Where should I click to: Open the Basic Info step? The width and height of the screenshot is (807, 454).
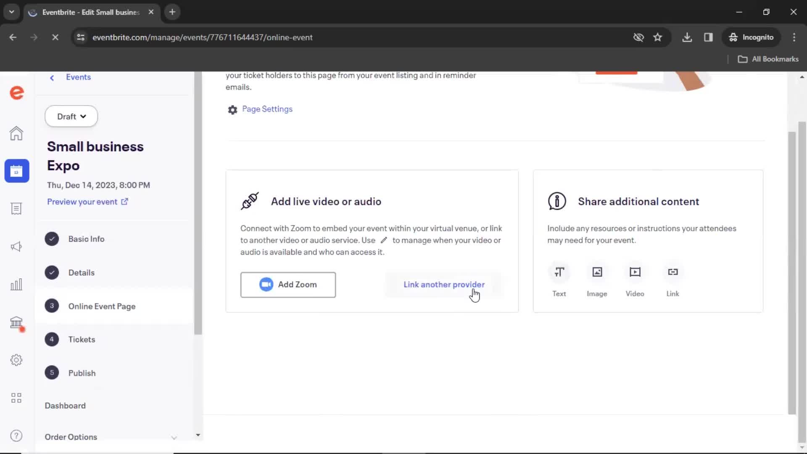(86, 239)
